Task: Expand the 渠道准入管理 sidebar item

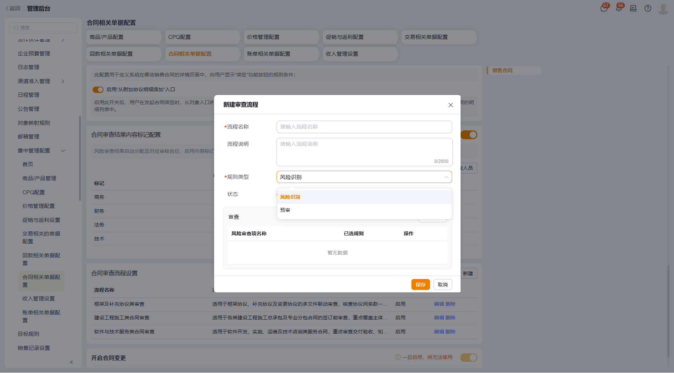Action: tap(63, 81)
